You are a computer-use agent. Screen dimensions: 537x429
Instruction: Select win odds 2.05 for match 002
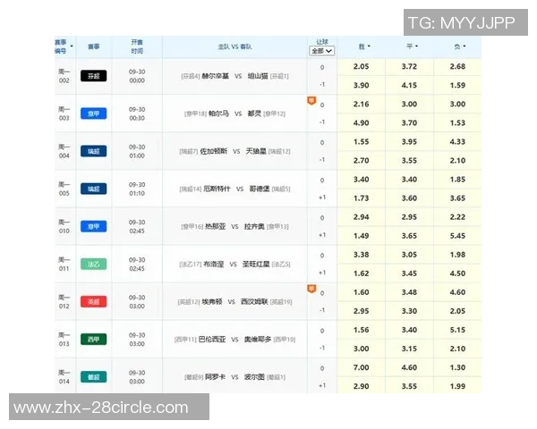(362, 67)
